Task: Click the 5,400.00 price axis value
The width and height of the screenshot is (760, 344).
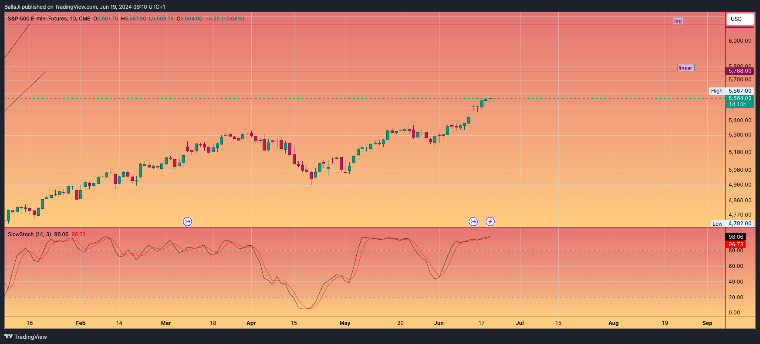Action: 740,120
